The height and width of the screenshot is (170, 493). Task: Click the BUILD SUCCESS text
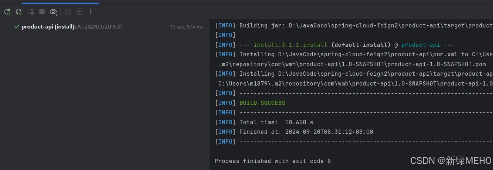coord(262,103)
